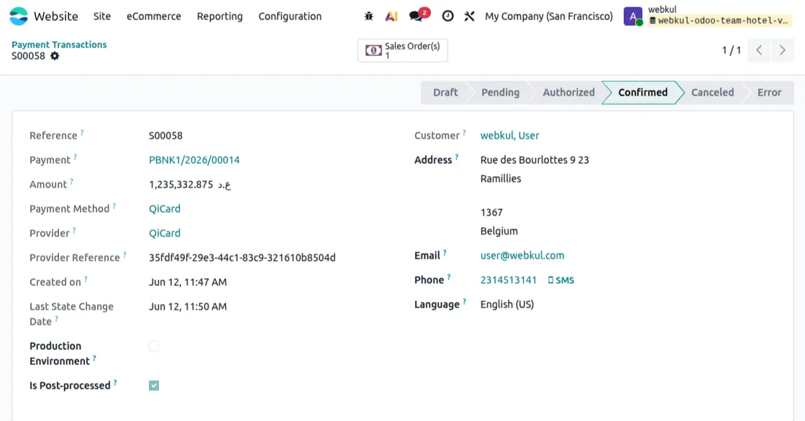The image size is (805, 421).
Task: Select the Draft status stage
Action: pyautogui.click(x=445, y=92)
